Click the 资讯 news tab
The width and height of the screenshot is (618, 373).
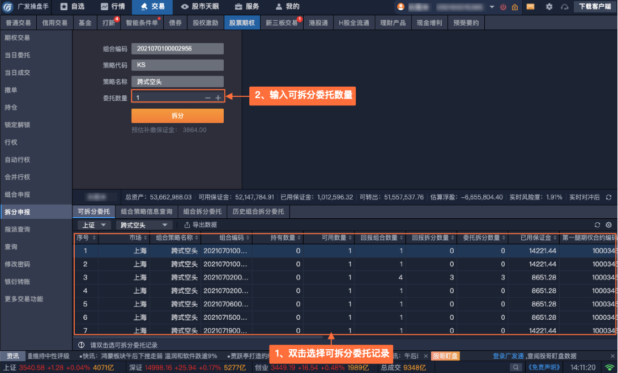pyautogui.click(x=12, y=356)
